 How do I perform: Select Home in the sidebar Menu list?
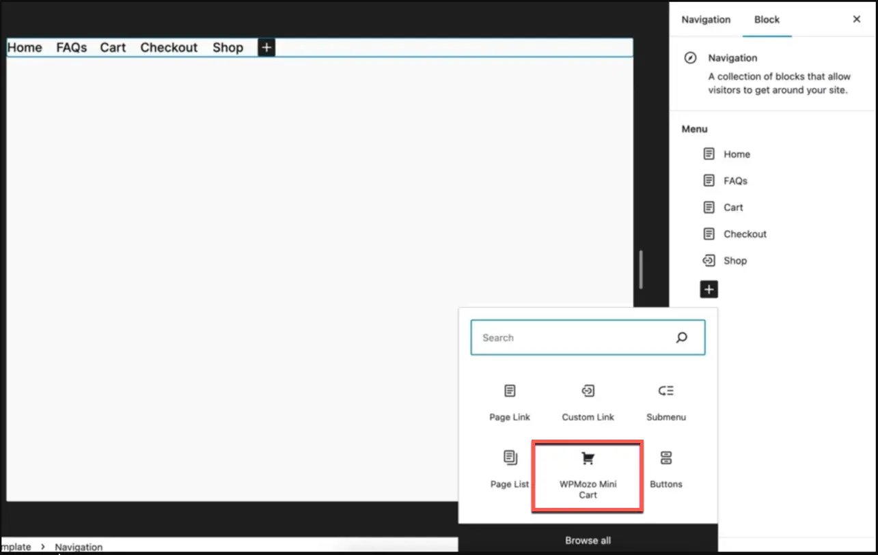(737, 154)
